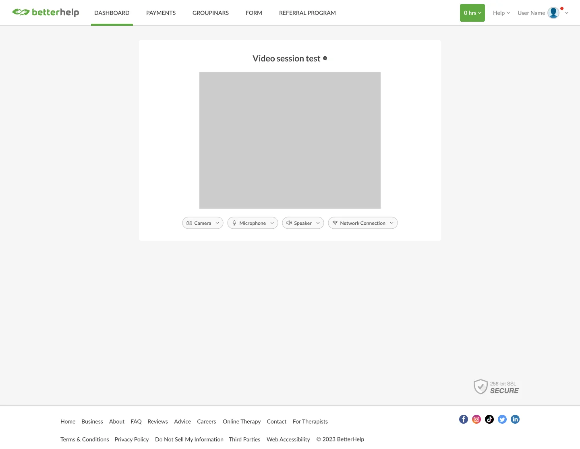Open the Online Therapy link

[242, 422]
